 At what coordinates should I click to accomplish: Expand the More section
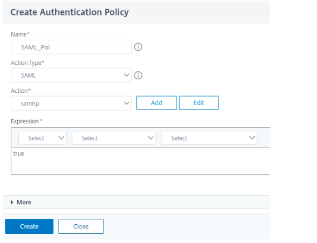pyautogui.click(x=21, y=202)
